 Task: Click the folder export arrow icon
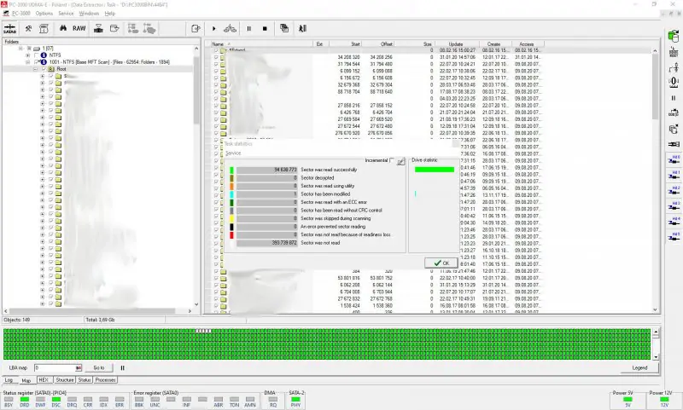point(114,29)
